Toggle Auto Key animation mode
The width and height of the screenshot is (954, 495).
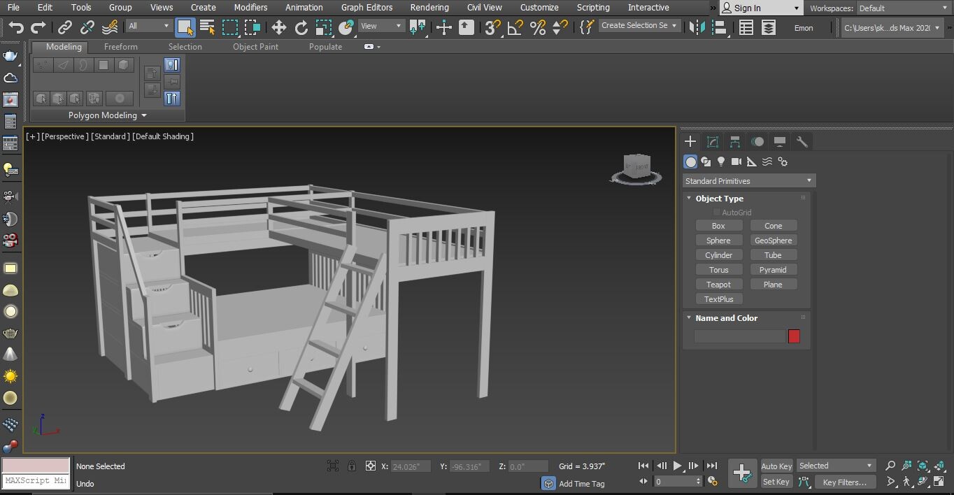(776, 466)
